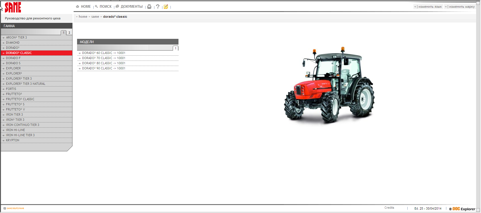Select DORADO³ 60 CLASSIC model

click(103, 53)
